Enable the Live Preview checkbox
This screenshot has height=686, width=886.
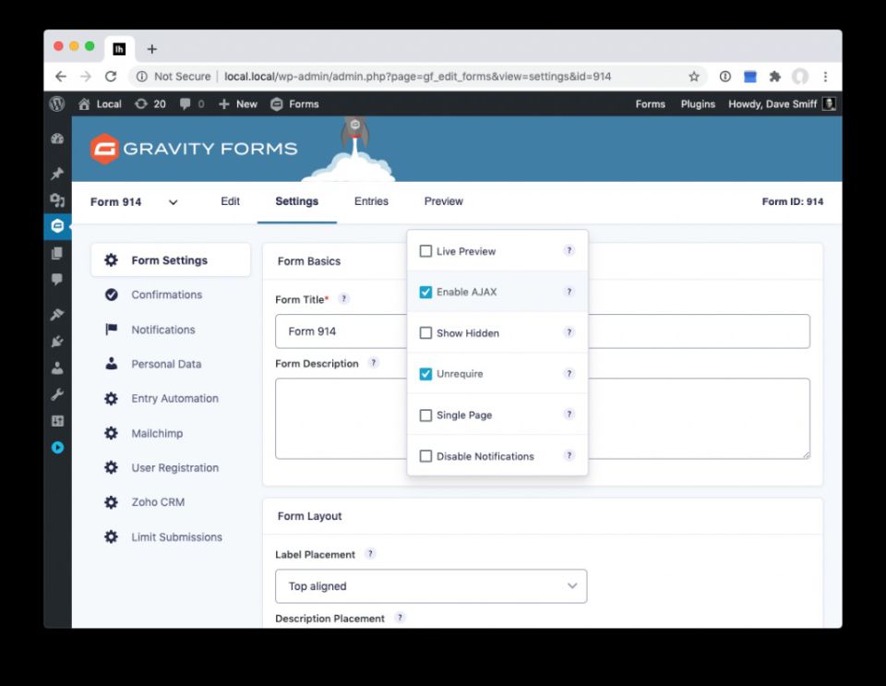coord(425,251)
